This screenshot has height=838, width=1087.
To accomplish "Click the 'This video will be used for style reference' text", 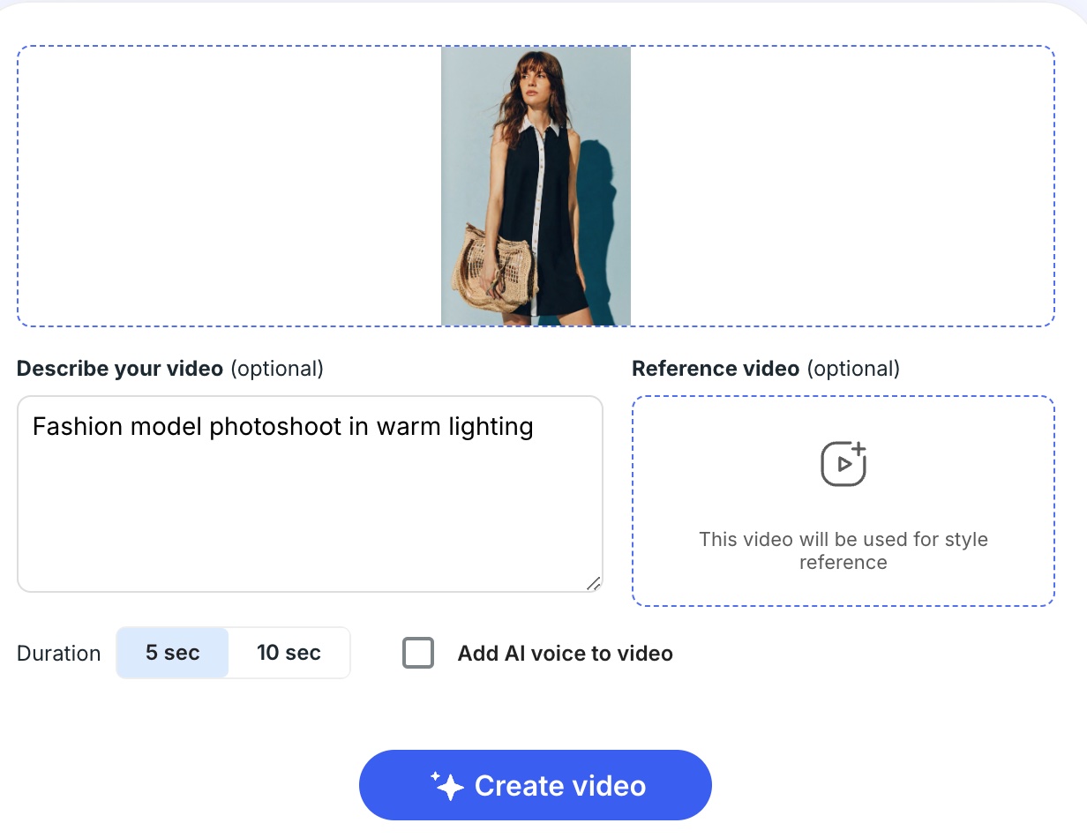I will [843, 550].
